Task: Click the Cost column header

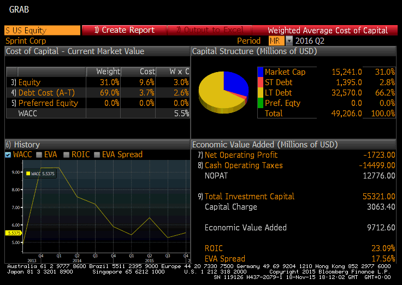Action: [138, 72]
